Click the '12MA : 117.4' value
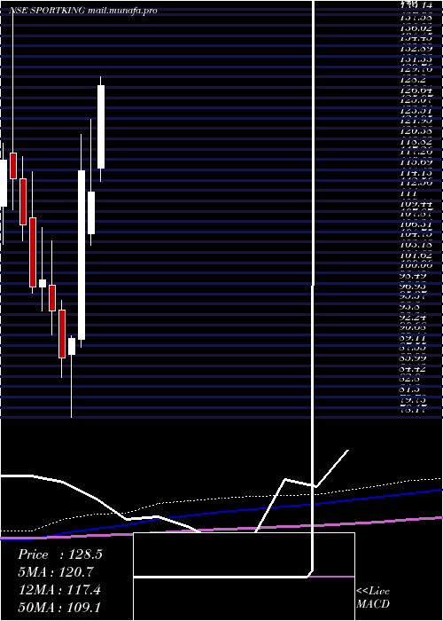 59,590
